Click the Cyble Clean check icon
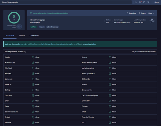Screen dimensions: 161x126 (33, 106)
